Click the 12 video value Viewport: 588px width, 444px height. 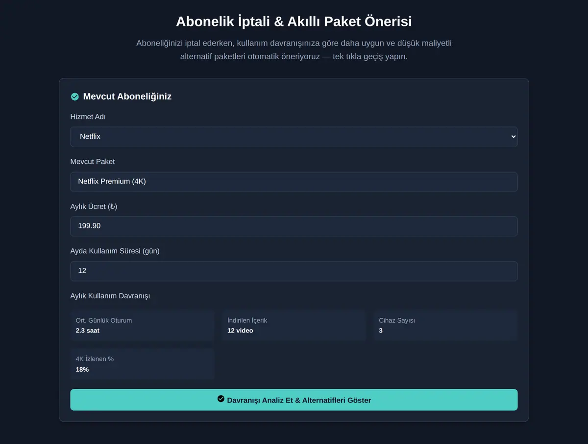coord(240,331)
